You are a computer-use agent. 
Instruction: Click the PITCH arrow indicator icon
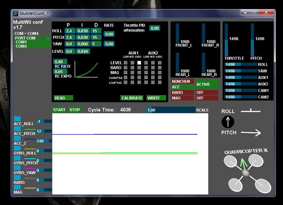click(251, 133)
